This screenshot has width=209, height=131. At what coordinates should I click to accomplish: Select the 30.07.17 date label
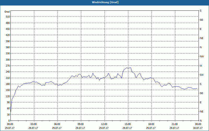198,128
